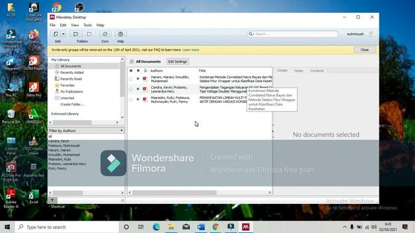Click the taskbar search box

(67, 227)
